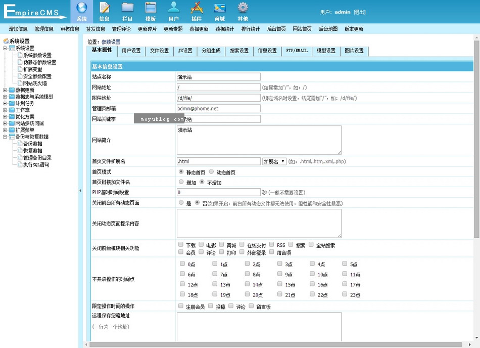
Task: Click the 网站简介 text area
Action: [x=259, y=140]
